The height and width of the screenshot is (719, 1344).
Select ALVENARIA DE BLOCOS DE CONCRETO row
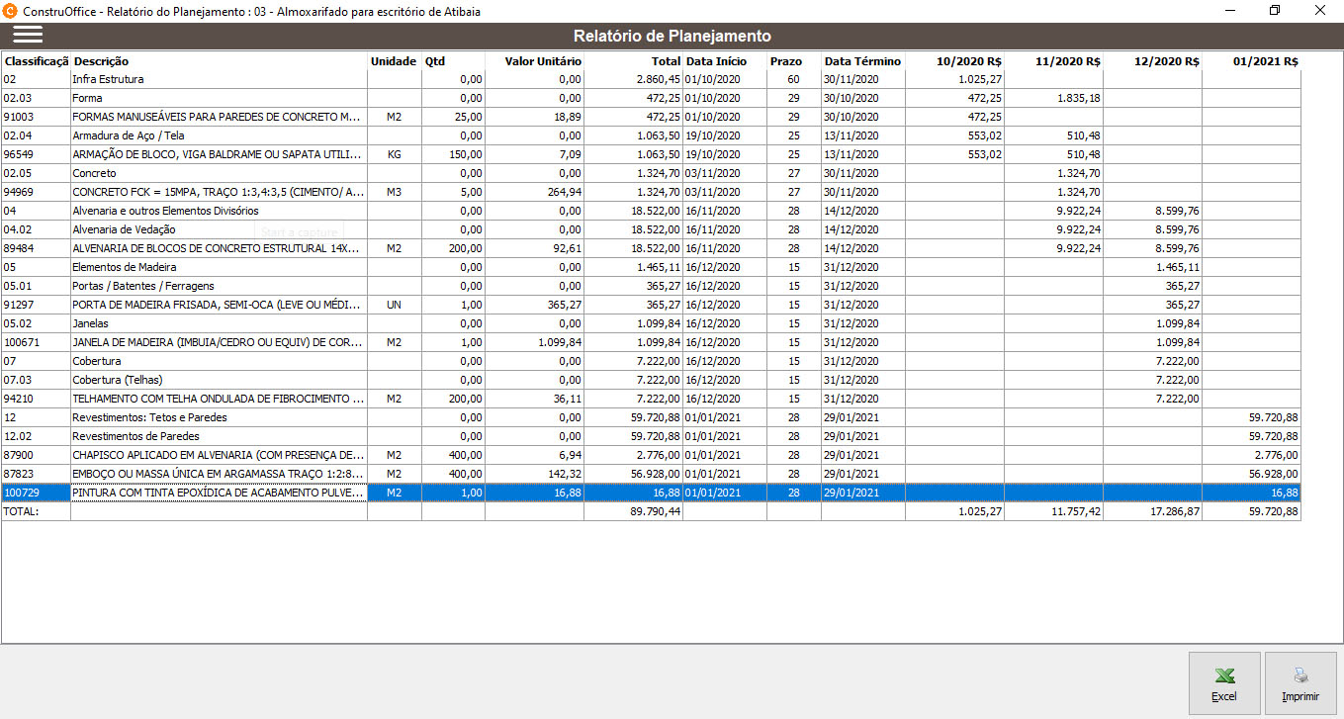651,248
